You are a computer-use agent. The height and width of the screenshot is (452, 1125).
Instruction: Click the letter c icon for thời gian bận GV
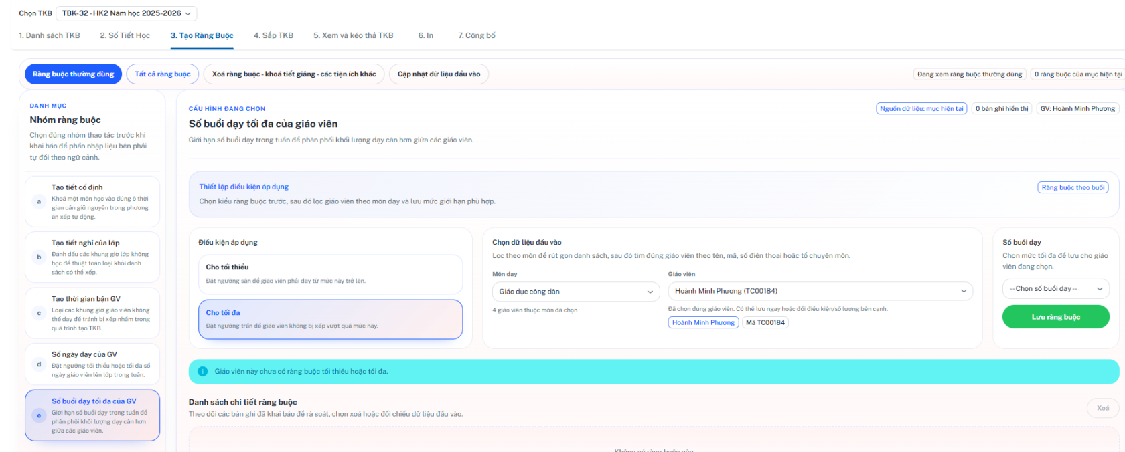pyautogui.click(x=39, y=313)
